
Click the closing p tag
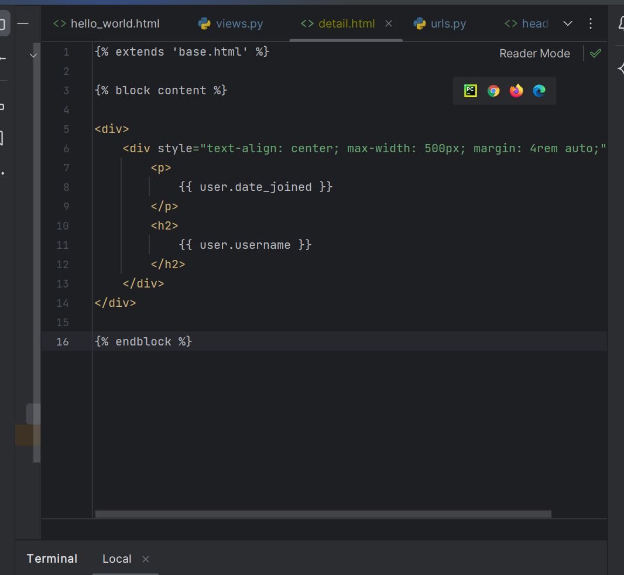pos(164,206)
